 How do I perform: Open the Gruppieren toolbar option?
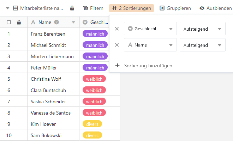175,8
